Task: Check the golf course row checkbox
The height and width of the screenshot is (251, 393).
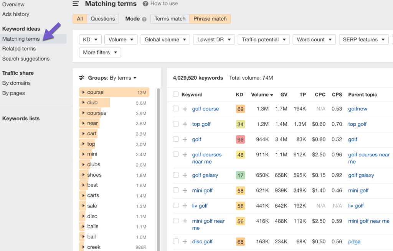Action: coord(176,108)
